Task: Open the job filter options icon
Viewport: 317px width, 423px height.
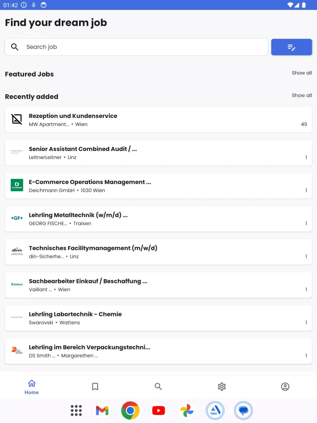Action: (x=291, y=47)
